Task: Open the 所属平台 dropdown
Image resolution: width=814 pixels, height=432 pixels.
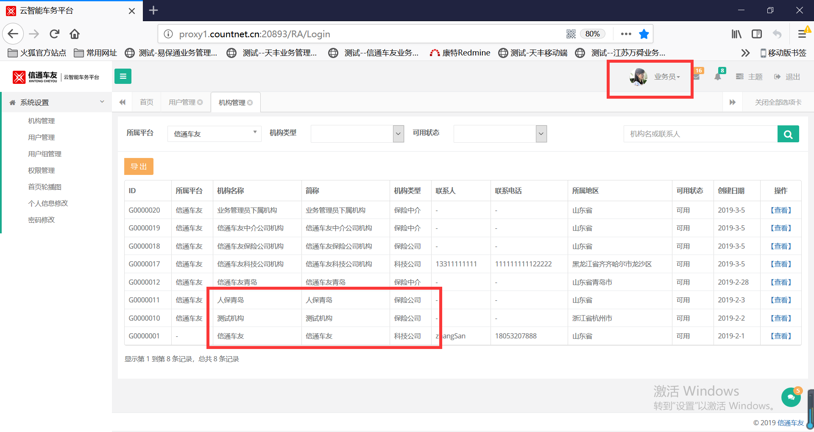Action: (x=214, y=134)
